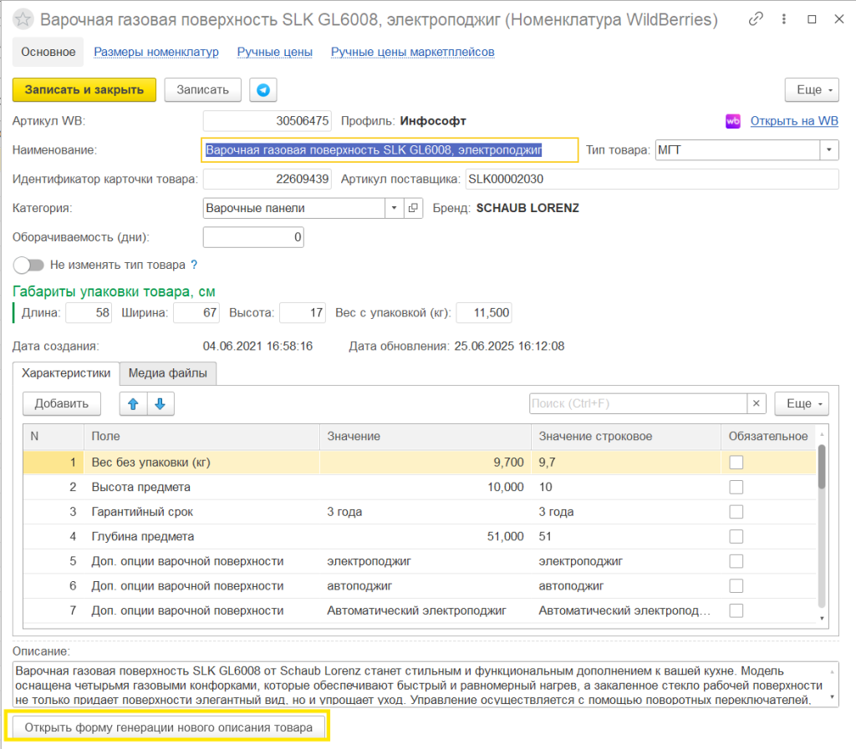Check Обязательное box for Вес без упаковки
This screenshot has height=749, width=856.
pos(736,463)
